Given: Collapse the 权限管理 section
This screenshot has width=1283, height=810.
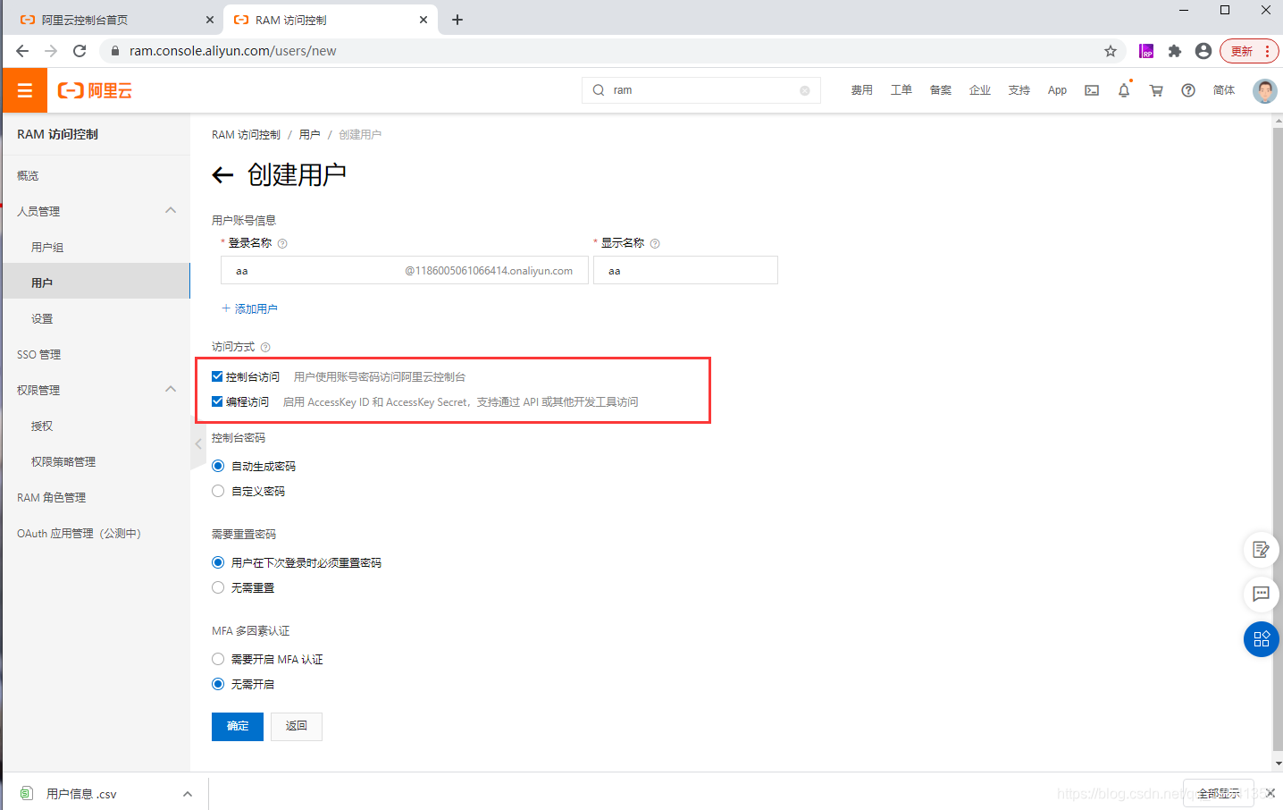Looking at the screenshot, I should (171, 389).
